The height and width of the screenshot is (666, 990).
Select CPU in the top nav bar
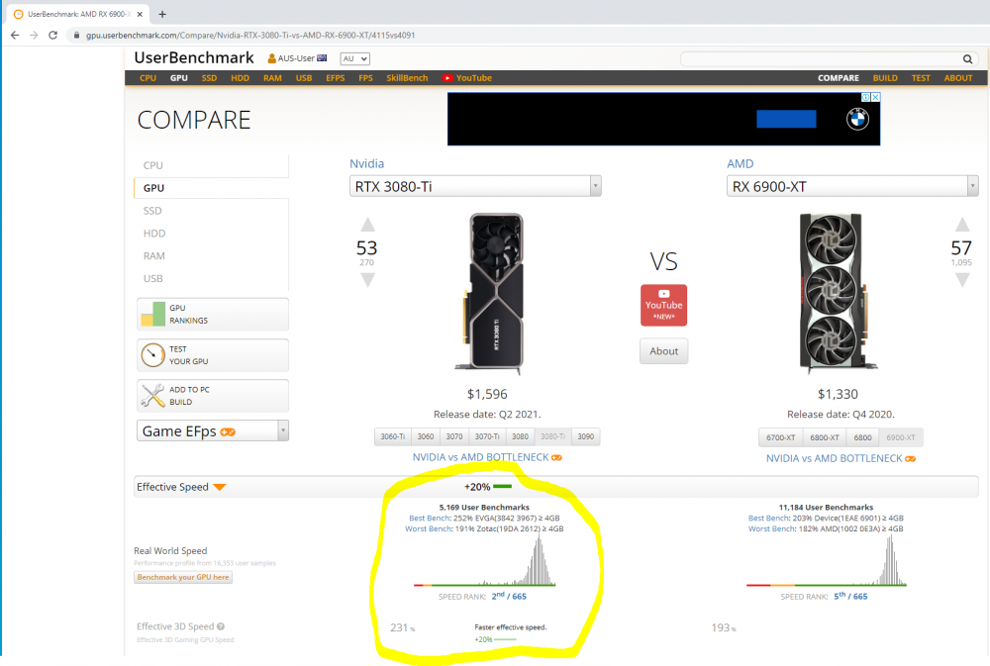point(148,78)
